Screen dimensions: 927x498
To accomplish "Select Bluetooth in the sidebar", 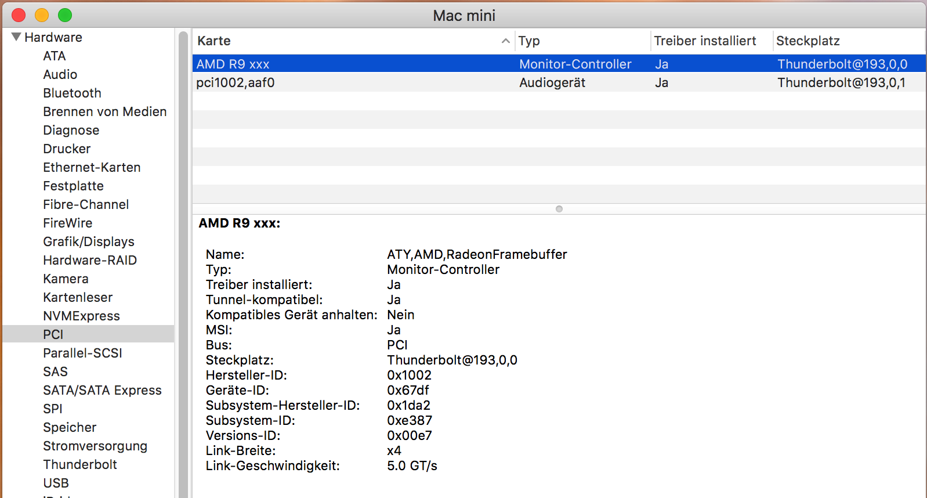I will [x=72, y=93].
